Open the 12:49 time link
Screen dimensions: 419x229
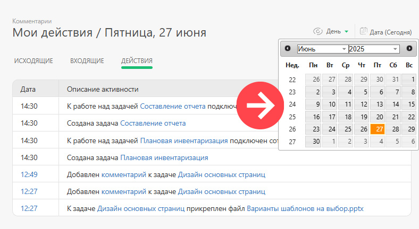(x=29, y=175)
